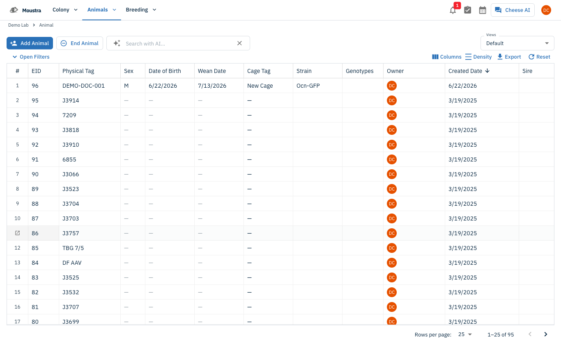Clear the AI search with X icon
This screenshot has width=561, height=350.
click(x=240, y=43)
